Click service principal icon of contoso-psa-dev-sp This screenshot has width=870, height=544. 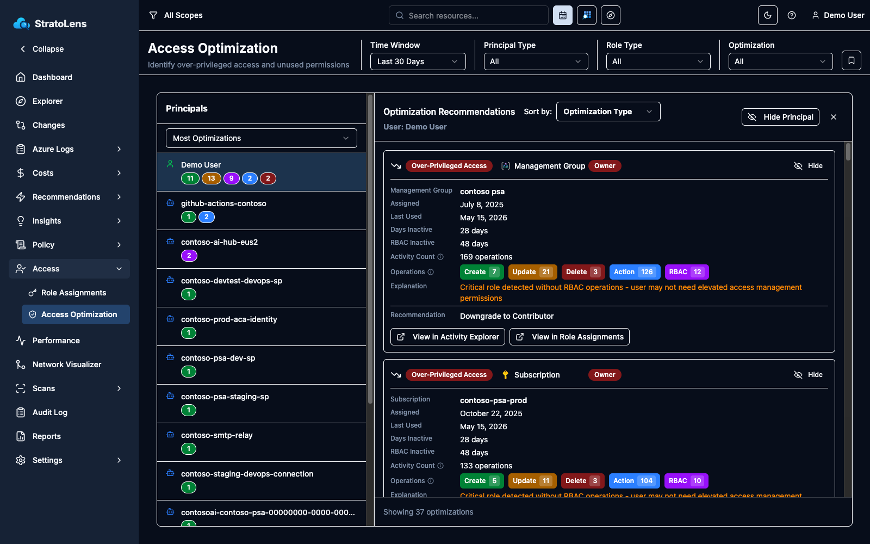click(x=170, y=357)
